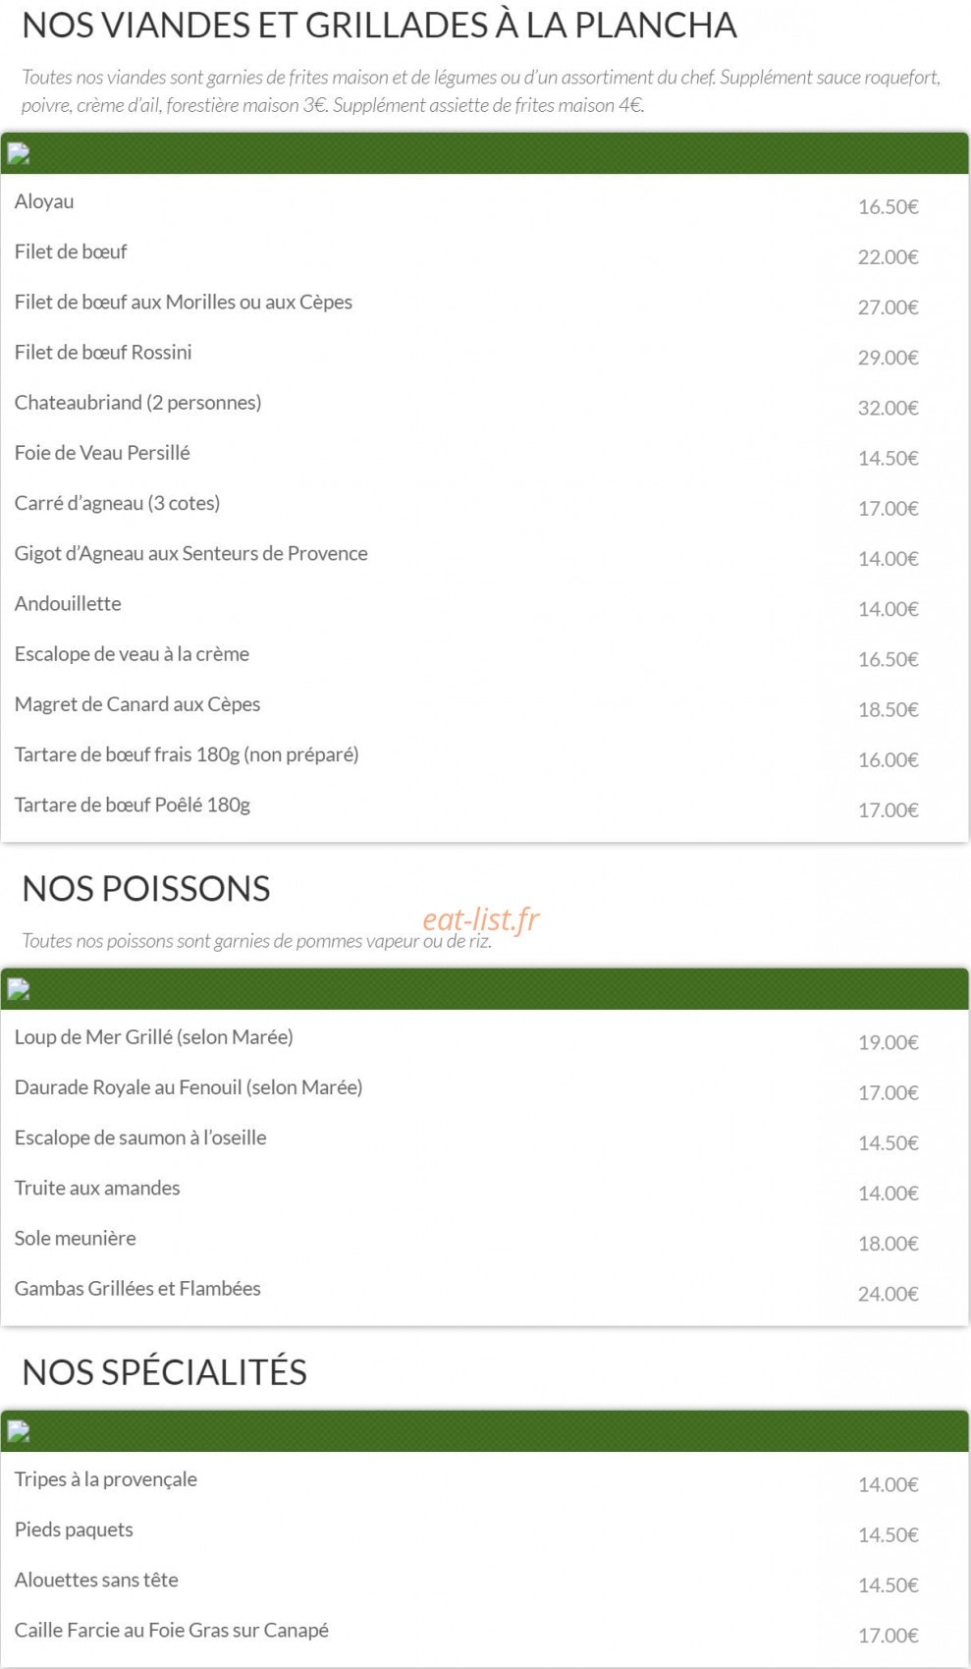Viewport: 971px width, 1669px height.
Task: Select Tartare de bœuf Poêlé 180g
Action: (133, 806)
